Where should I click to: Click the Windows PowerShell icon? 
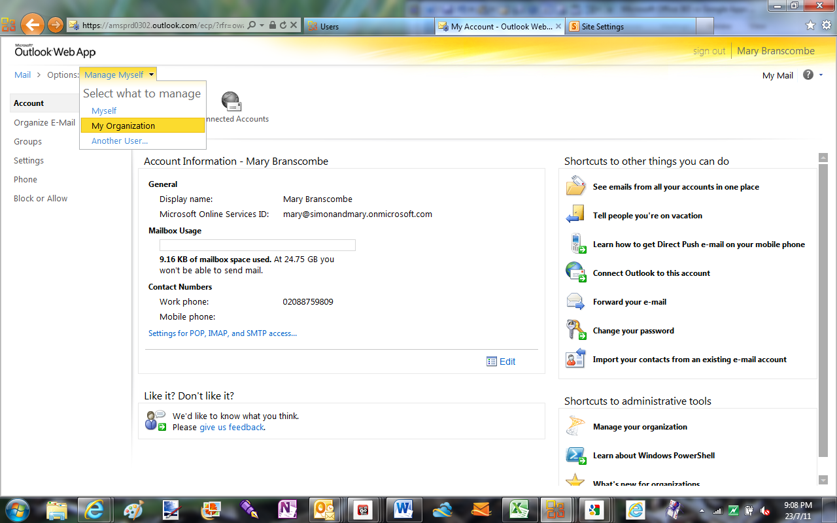tap(575, 455)
